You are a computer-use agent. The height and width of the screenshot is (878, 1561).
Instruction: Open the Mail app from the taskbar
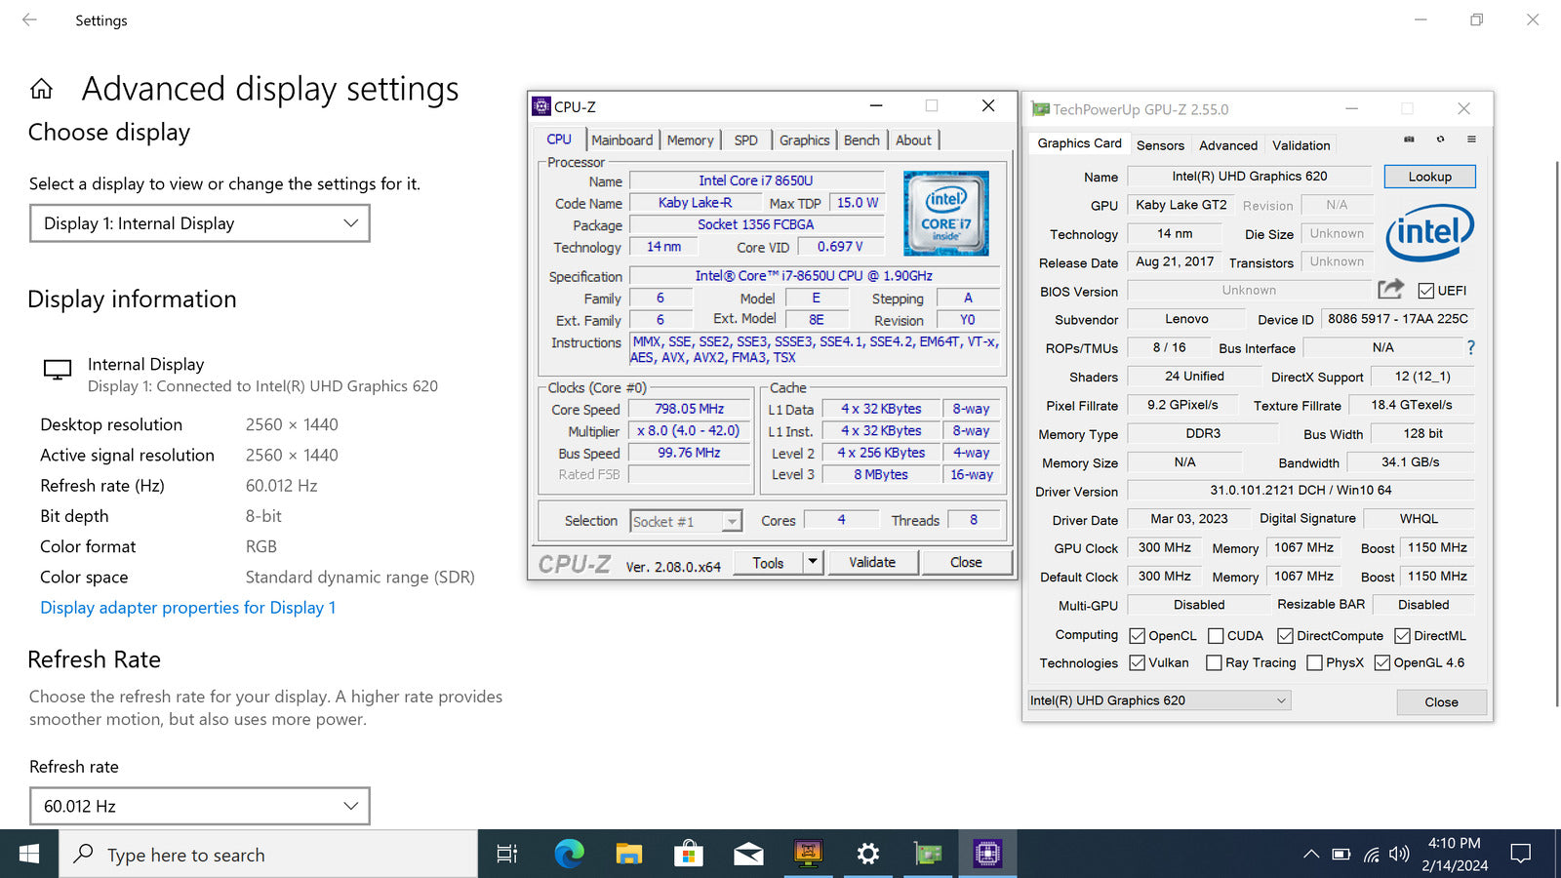(748, 855)
